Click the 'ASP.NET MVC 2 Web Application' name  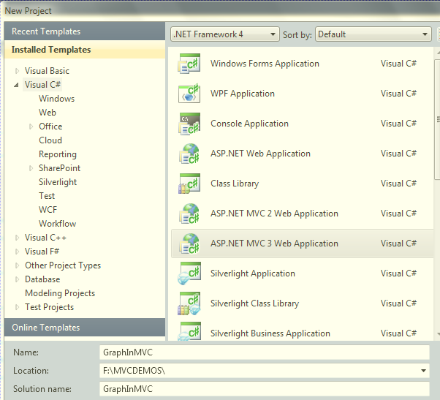pyautogui.click(x=274, y=214)
